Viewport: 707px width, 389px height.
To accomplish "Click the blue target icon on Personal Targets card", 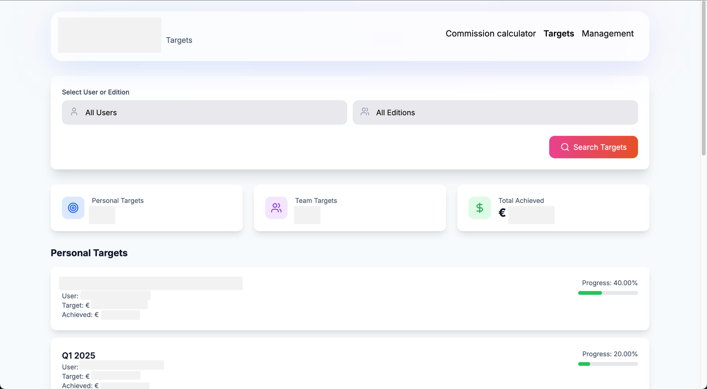I will coord(73,208).
